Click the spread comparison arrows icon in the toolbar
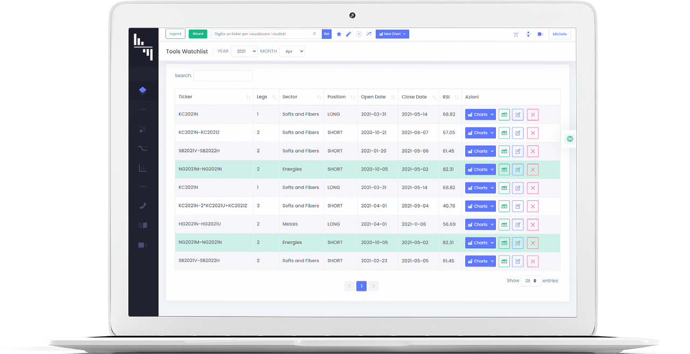The width and height of the screenshot is (690, 354). click(369, 34)
